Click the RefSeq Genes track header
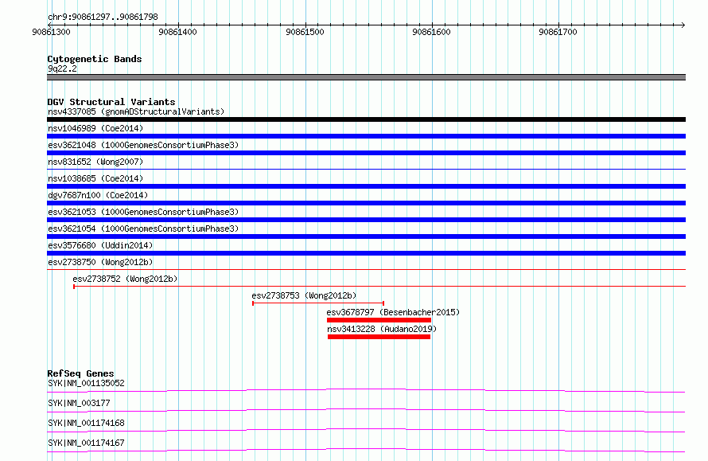The width and height of the screenshot is (708, 461). coord(80,373)
